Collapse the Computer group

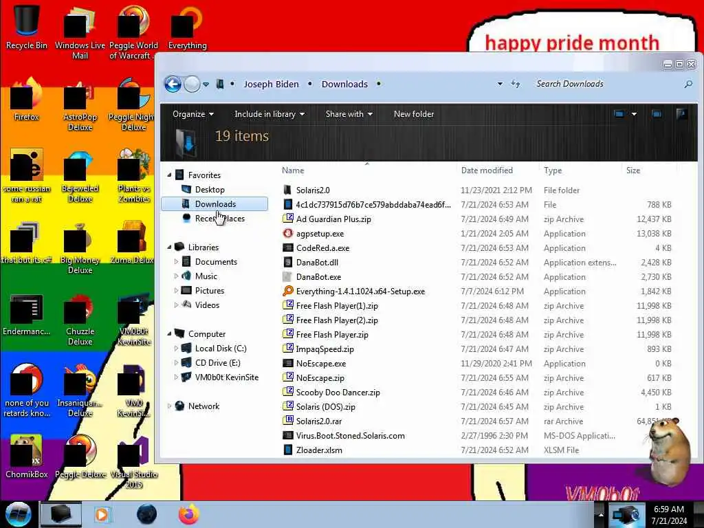(169, 333)
